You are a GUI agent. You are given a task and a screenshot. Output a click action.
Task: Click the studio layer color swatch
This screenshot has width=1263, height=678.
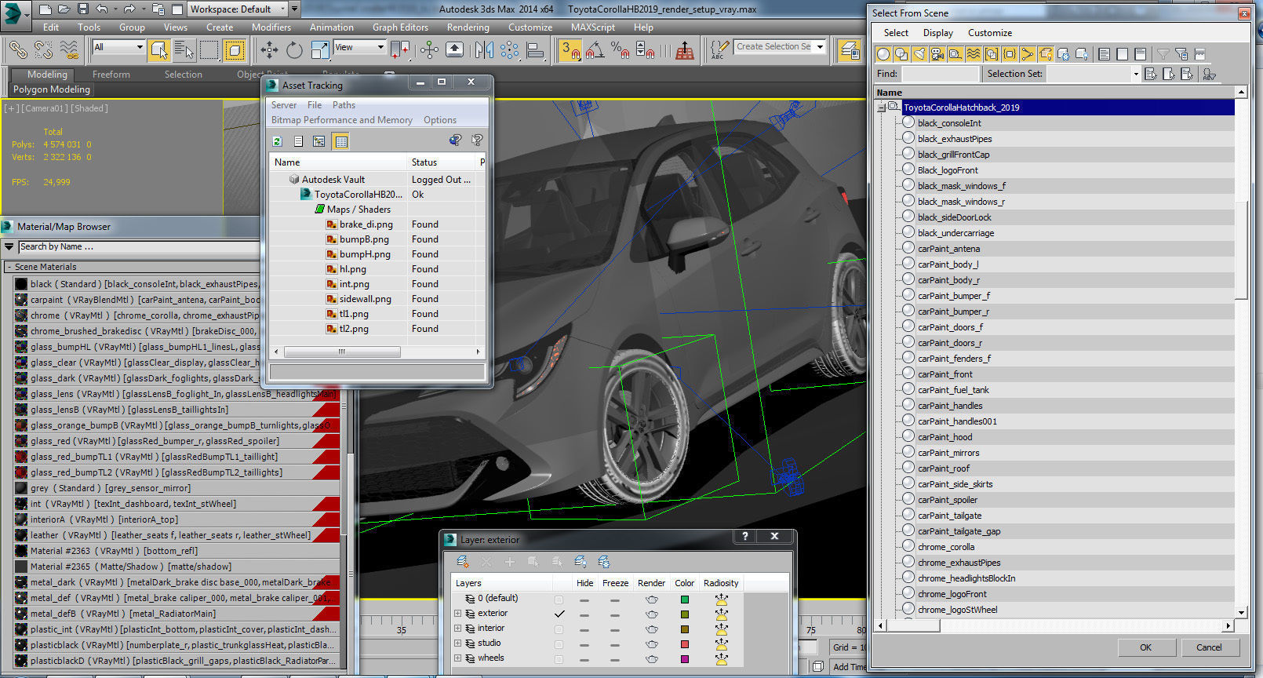(684, 643)
